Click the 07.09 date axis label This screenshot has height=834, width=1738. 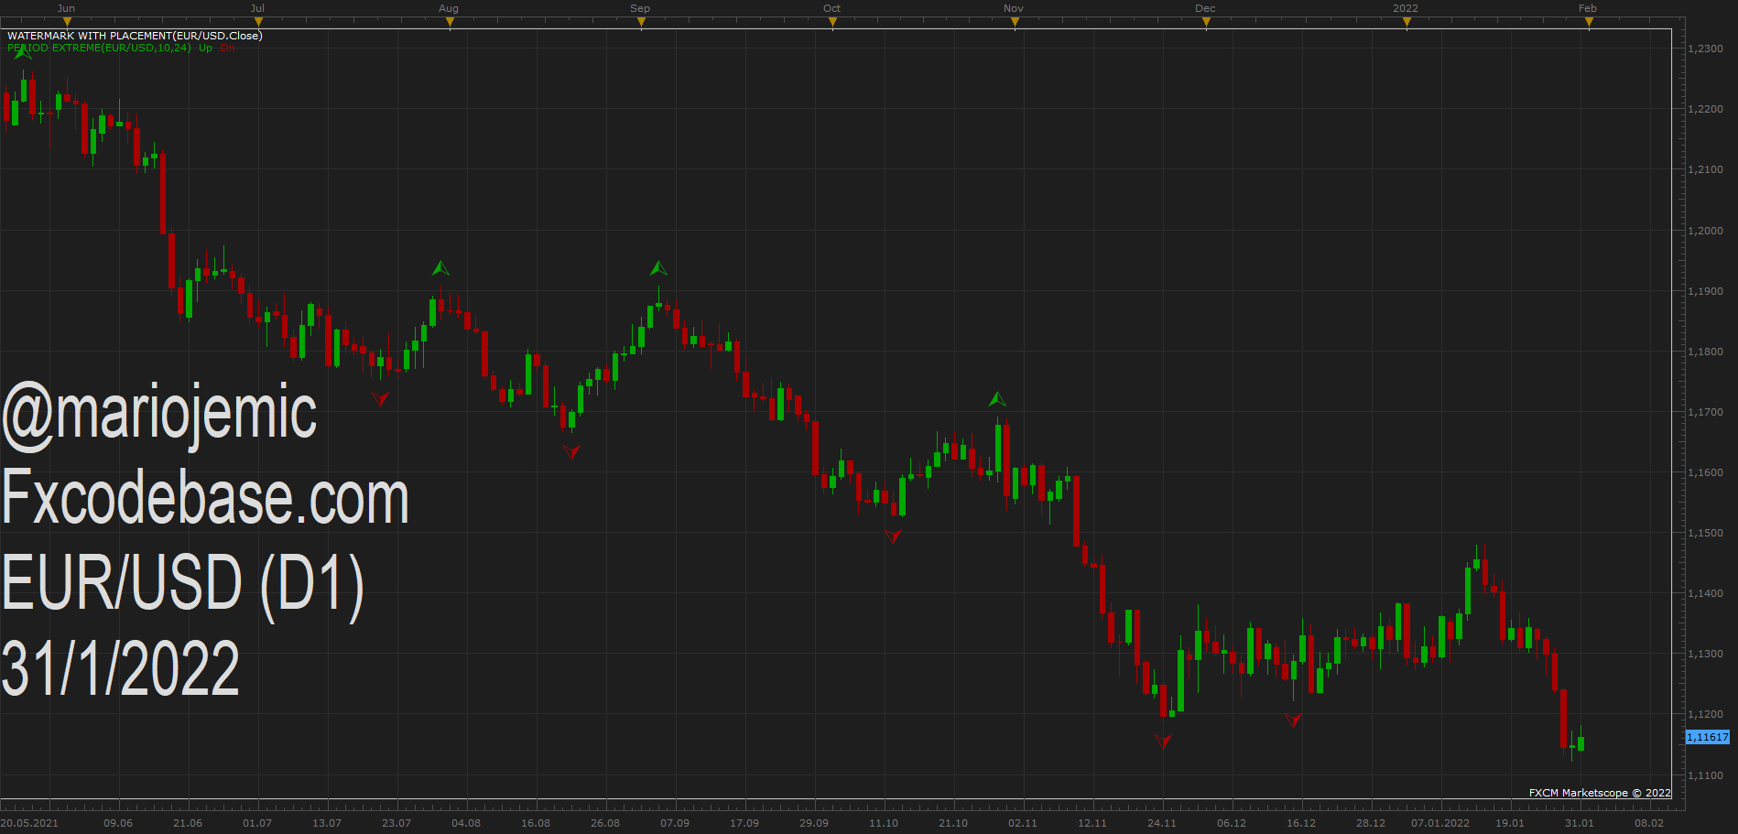(675, 823)
